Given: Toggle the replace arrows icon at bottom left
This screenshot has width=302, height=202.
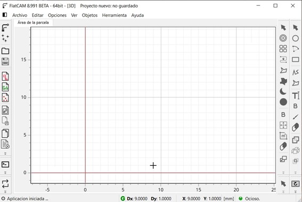Looking at the screenshot, I should point(5,183).
